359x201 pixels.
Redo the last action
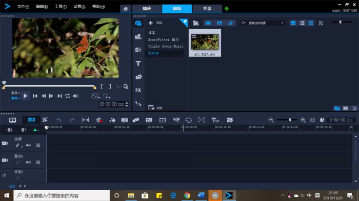pos(72,120)
